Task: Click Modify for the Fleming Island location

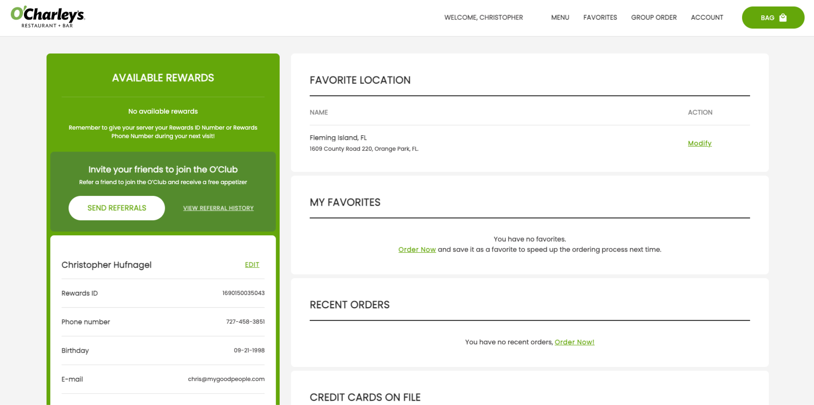Action: coord(700,143)
